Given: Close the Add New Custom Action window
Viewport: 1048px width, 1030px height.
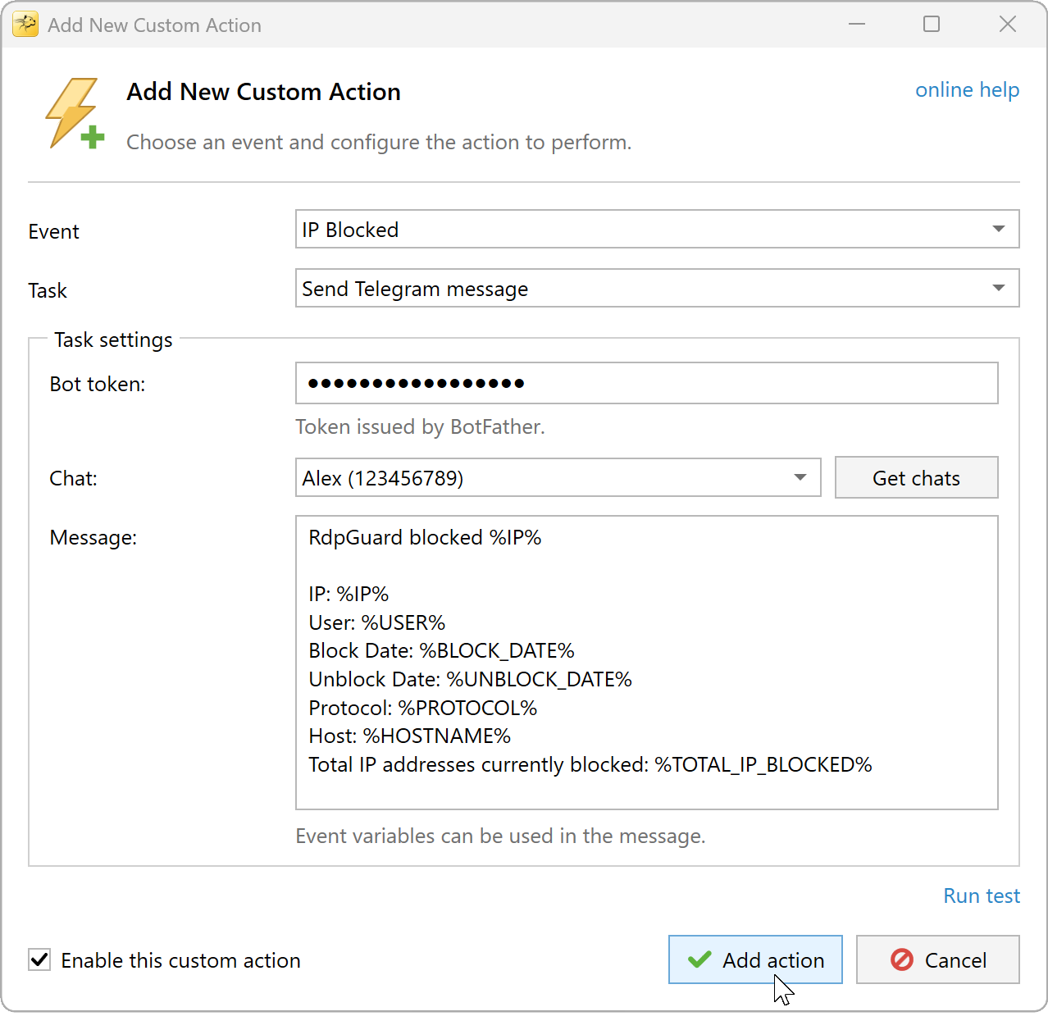Looking at the screenshot, I should 1008,25.
